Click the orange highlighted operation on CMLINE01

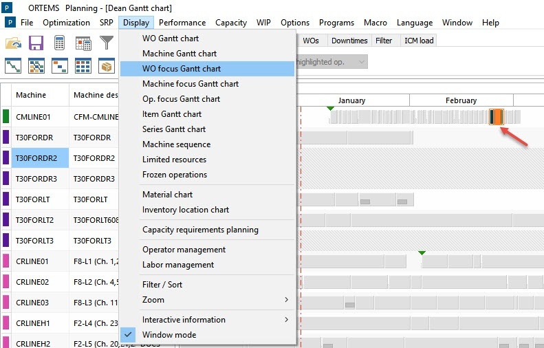click(x=497, y=117)
